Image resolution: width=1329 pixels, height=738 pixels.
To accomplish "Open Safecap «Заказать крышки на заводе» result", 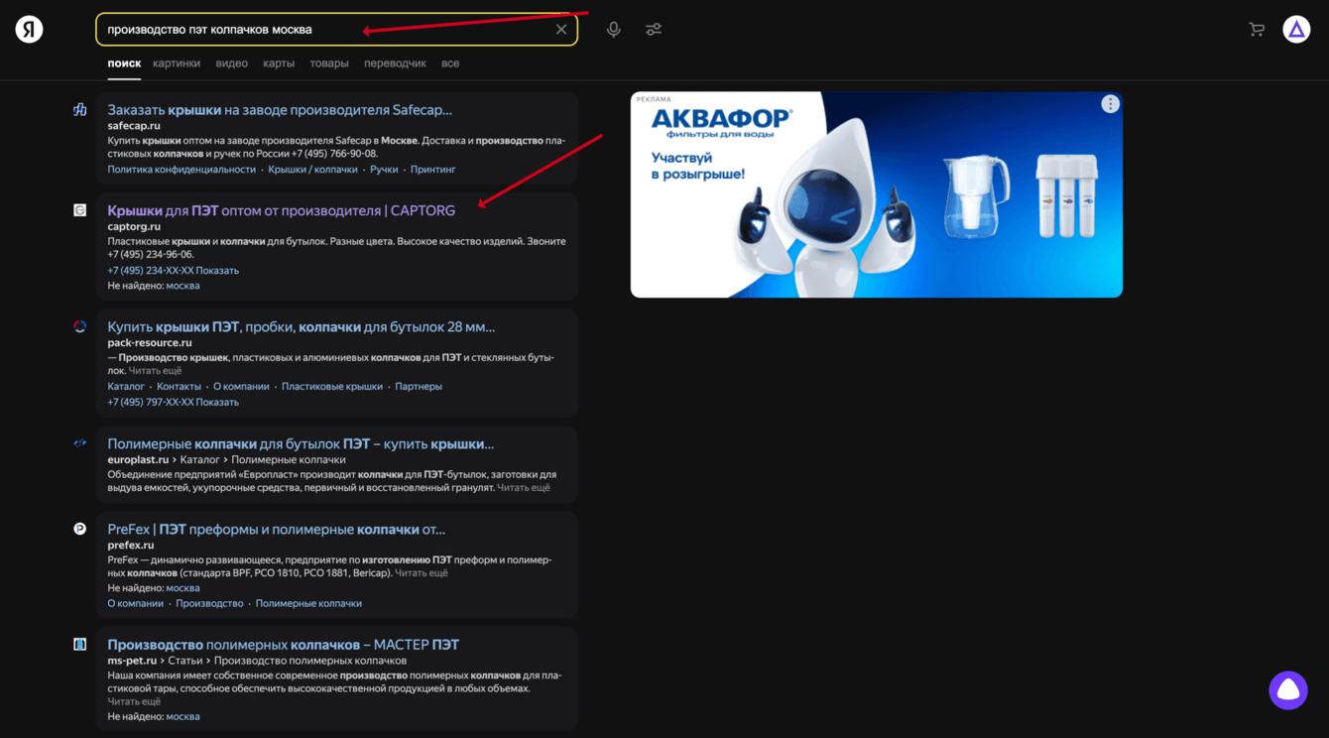I will point(280,110).
